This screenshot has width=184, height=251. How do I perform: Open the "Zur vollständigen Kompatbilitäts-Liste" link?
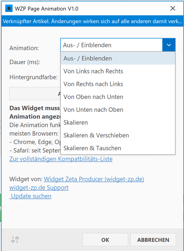point(61,159)
